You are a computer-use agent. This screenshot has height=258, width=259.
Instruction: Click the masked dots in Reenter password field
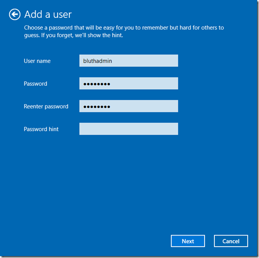pyautogui.click(x=97, y=107)
